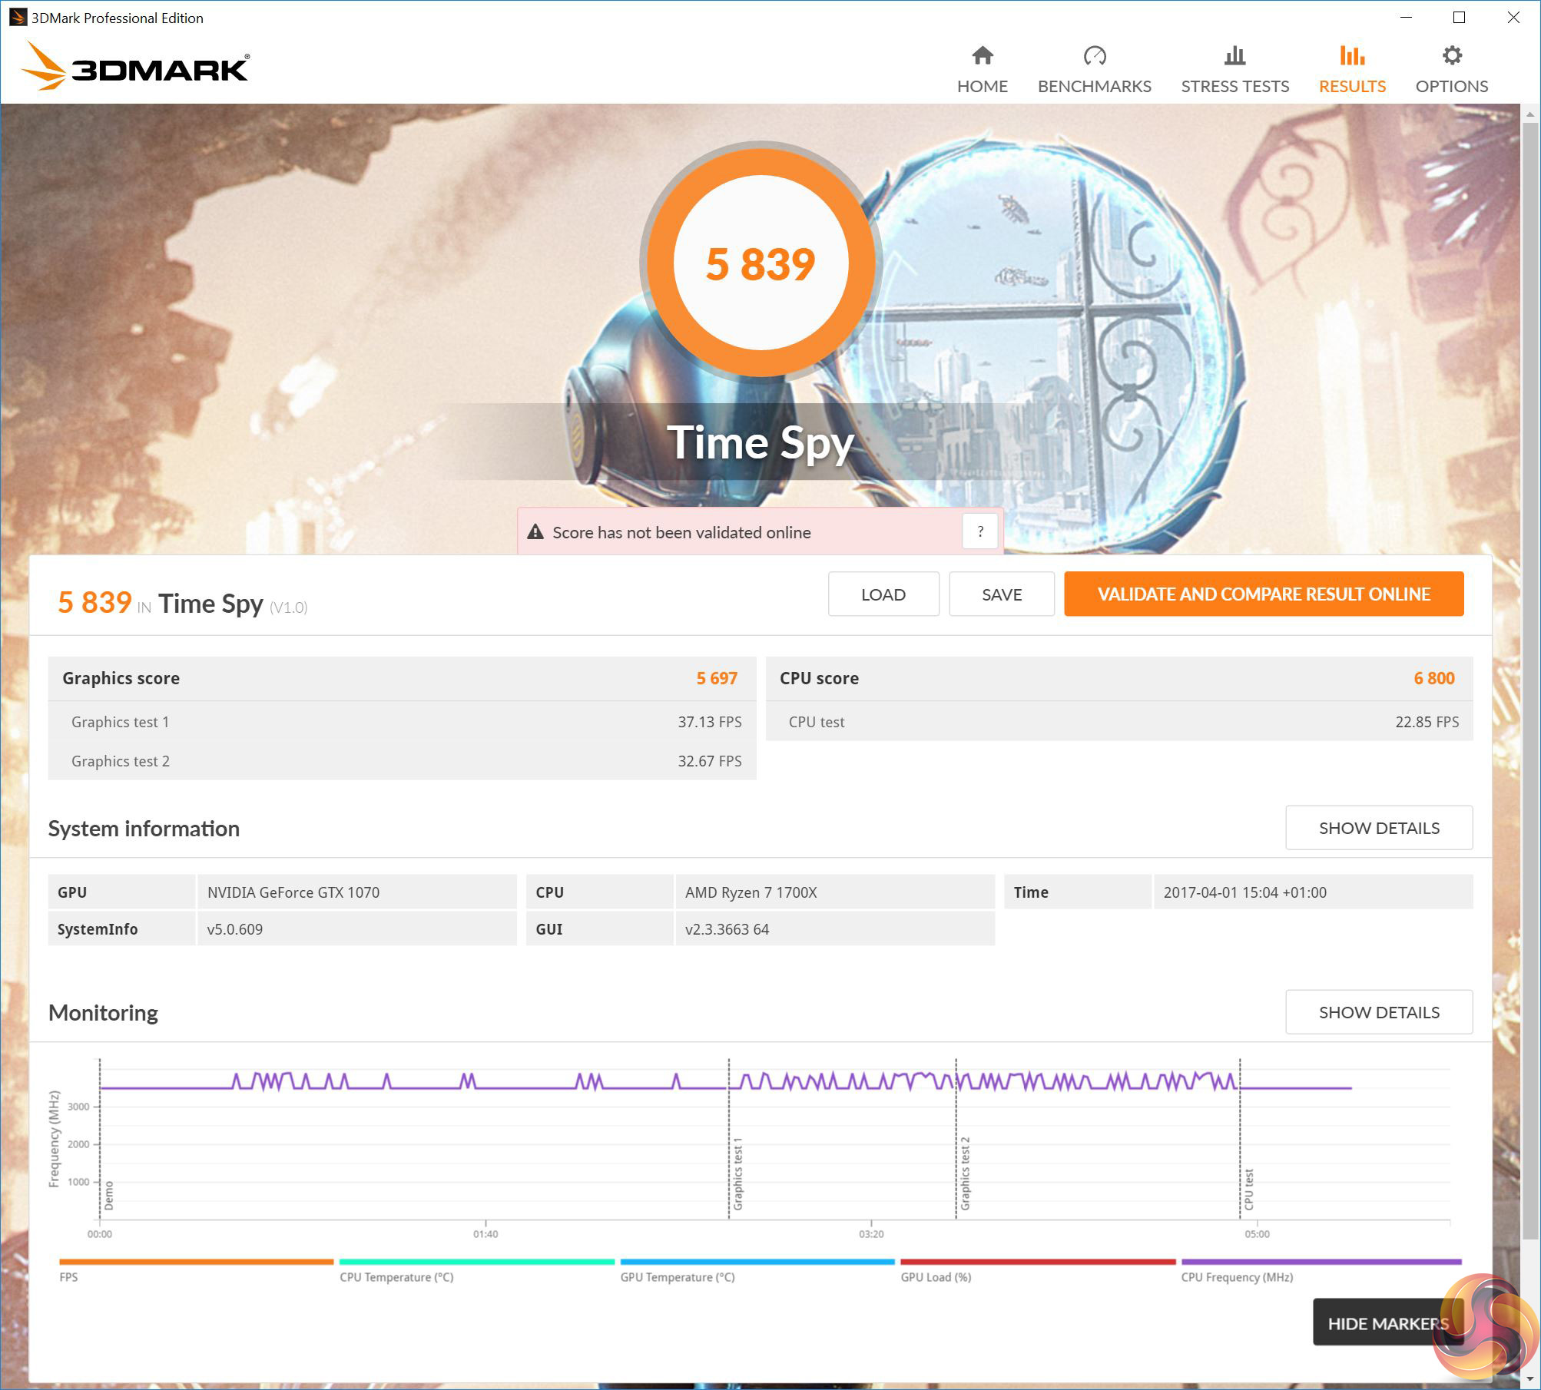Click the Graphics test 2 timeline marker

tap(965, 1173)
